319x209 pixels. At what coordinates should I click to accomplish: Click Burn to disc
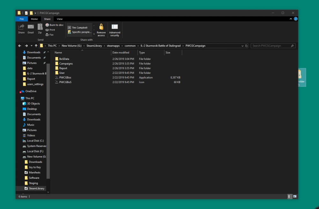click(54, 25)
